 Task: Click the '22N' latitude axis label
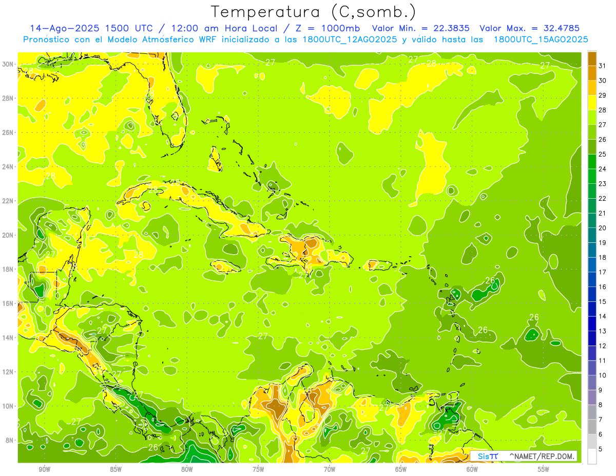tap(8, 201)
